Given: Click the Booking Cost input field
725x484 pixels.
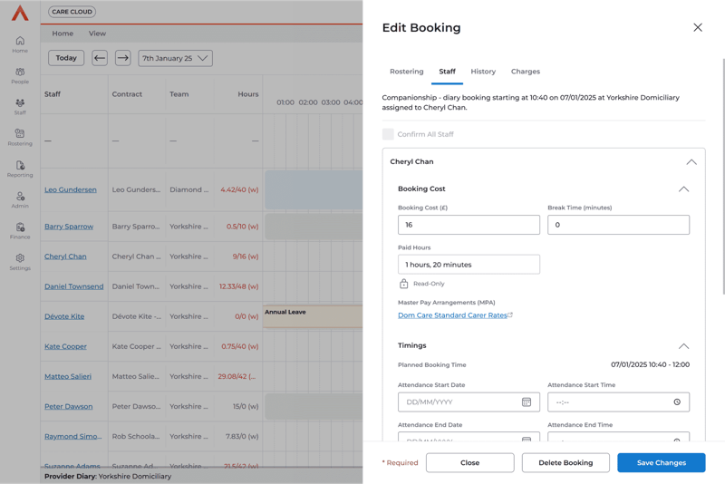Looking at the screenshot, I should 469,225.
